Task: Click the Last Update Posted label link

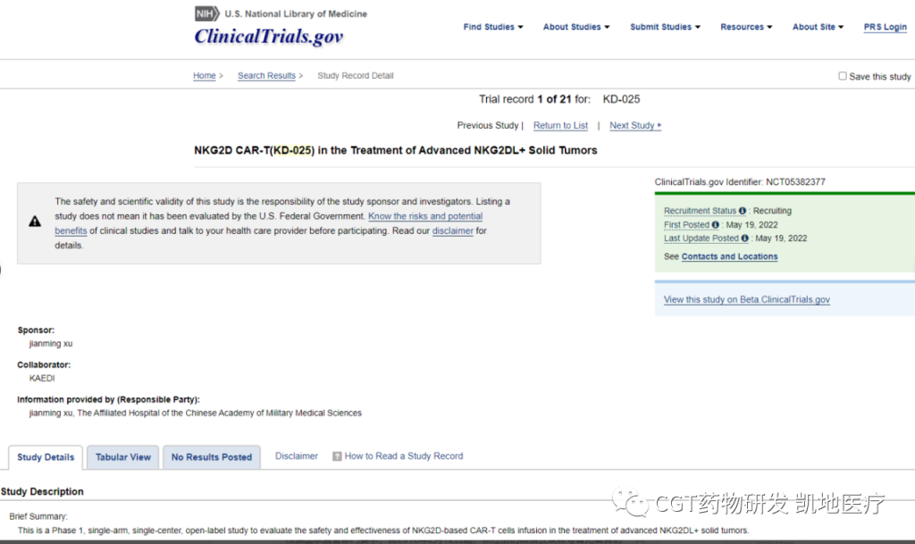Action: pyautogui.click(x=701, y=238)
